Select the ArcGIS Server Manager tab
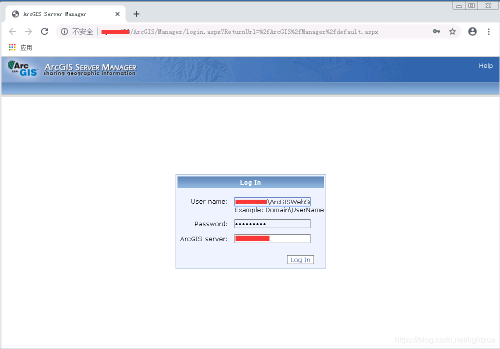This screenshot has height=349, width=500. click(x=65, y=14)
